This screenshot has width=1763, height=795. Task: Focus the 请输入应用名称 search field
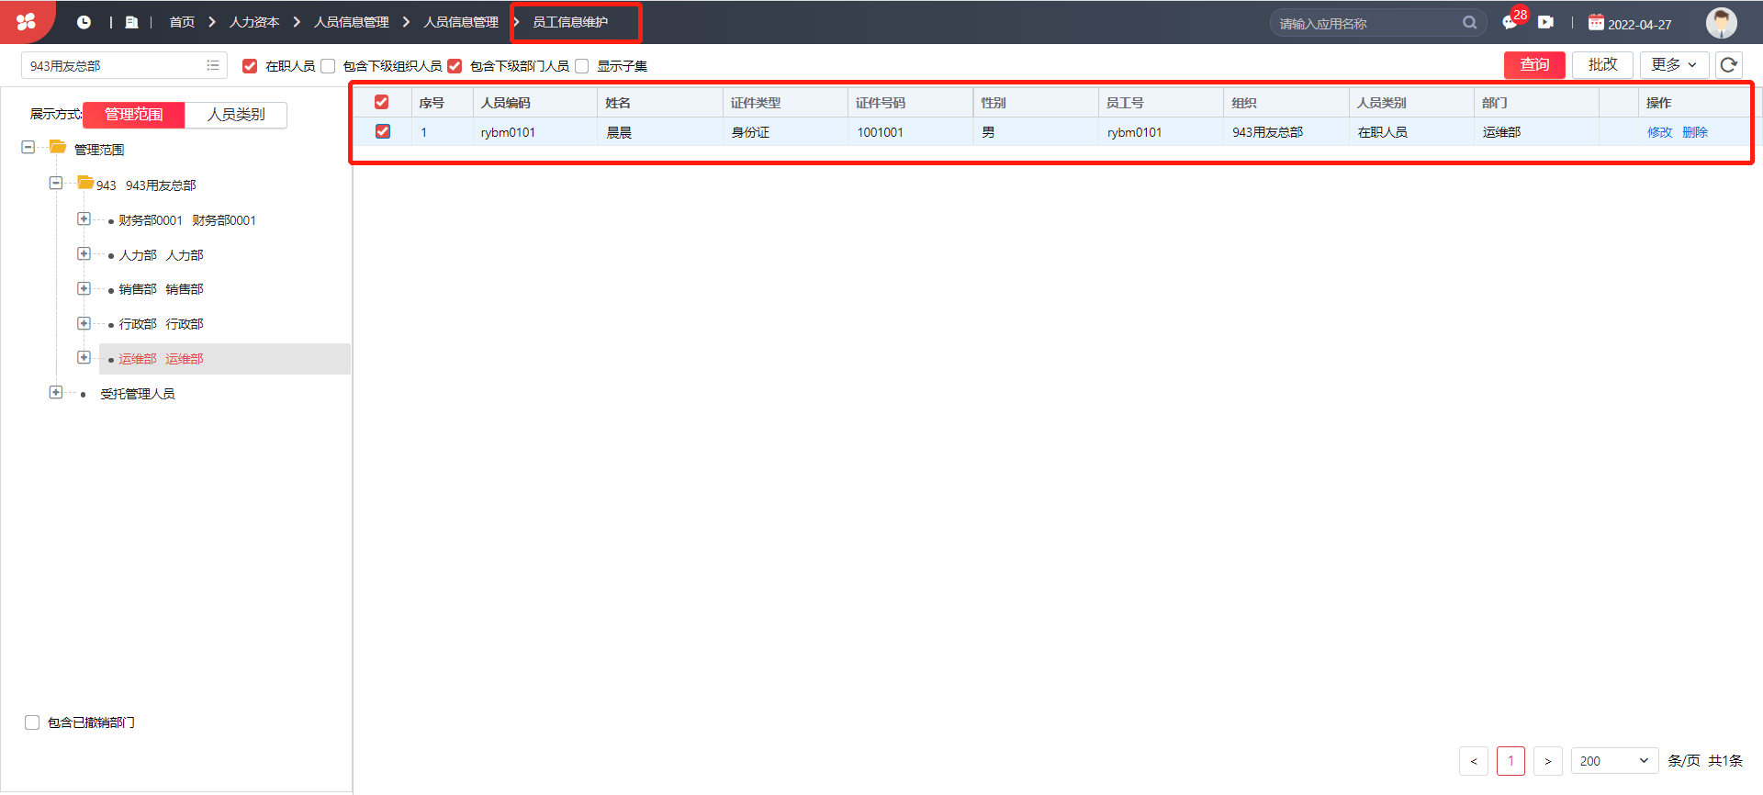pos(1366,23)
